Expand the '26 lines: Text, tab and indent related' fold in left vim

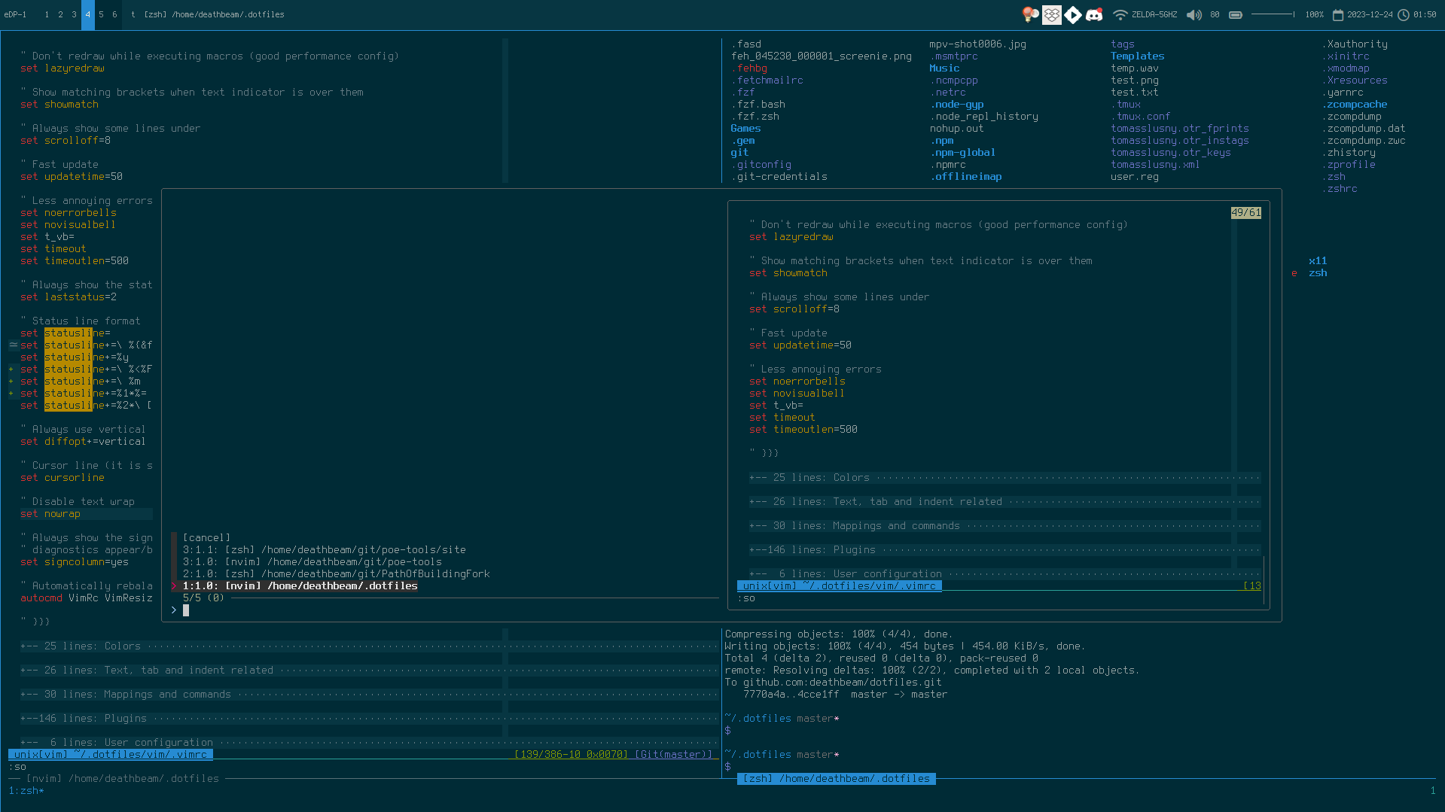coord(369,670)
